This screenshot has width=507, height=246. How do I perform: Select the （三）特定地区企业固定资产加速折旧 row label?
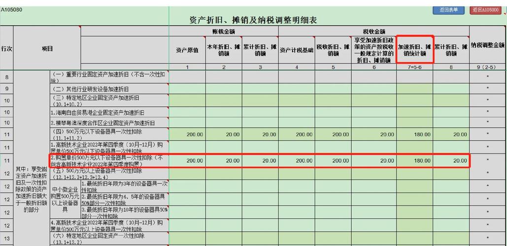[108, 100]
